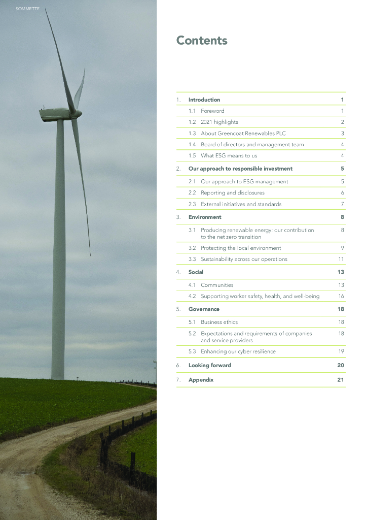Click page number 19 beside cyber resilience
This screenshot has height=520, width=367.
pyautogui.click(x=341, y=351)
